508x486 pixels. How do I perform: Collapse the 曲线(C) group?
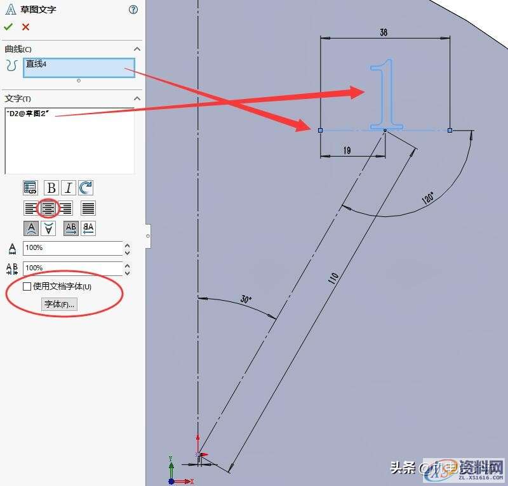(135, 48)
